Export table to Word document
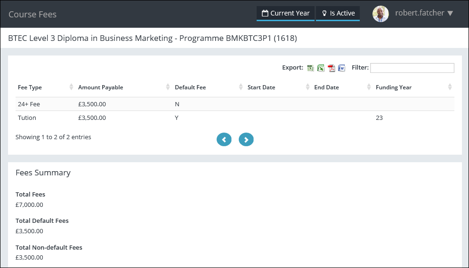 (x=342, y=68)
